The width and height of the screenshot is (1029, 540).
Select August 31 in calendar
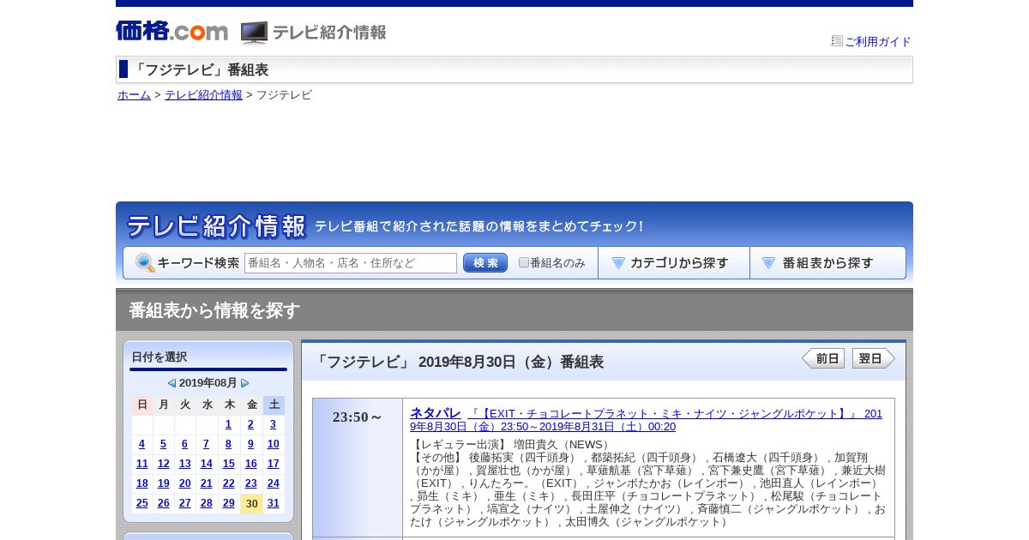pyautogui.click(x=273, y=503)
